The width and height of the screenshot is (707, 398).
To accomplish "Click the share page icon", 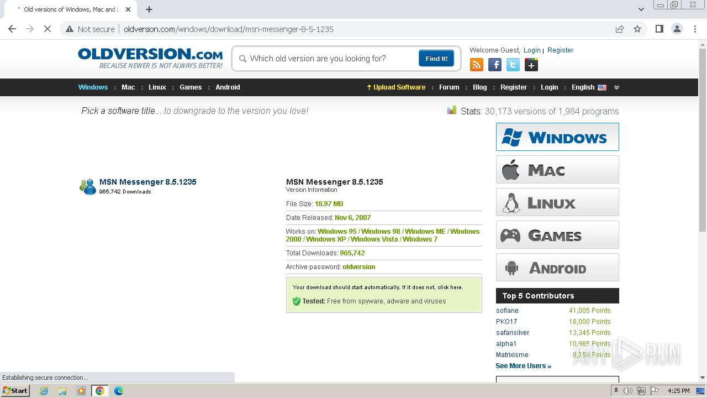I will pos(620,29).
